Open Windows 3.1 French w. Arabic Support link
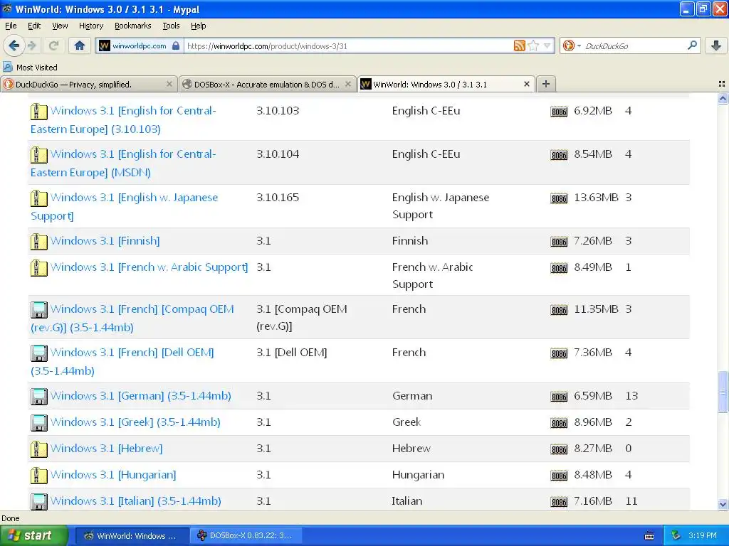The height and width of the screenshot is (546, 729). 150,267
